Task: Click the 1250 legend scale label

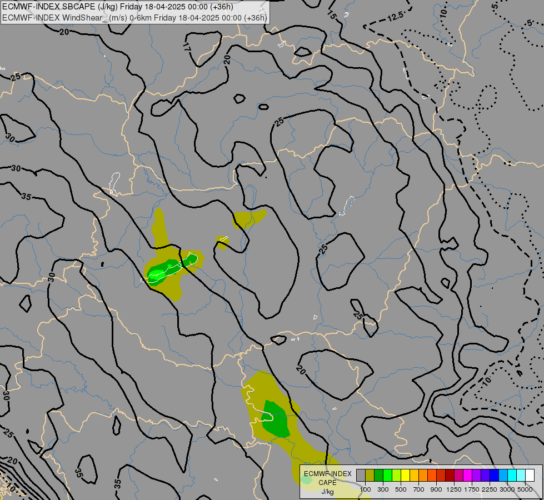Action: pos(454,489)
